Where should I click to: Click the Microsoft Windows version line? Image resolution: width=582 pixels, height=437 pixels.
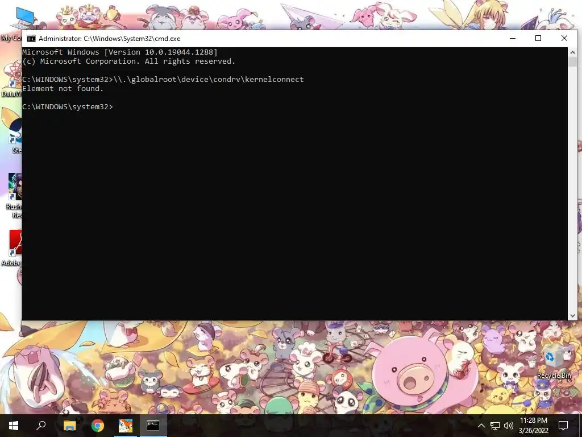point(120,52)
